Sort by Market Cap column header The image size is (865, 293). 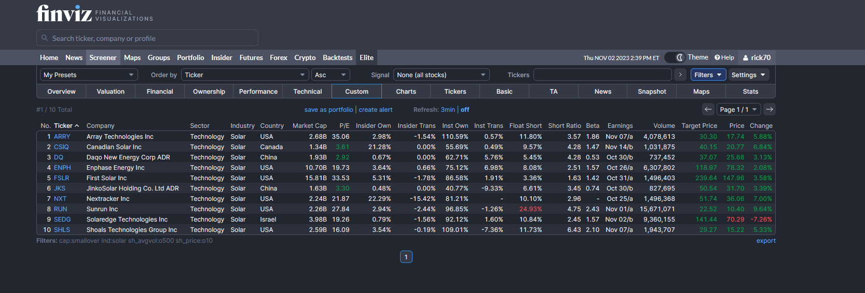pos(310,126)
